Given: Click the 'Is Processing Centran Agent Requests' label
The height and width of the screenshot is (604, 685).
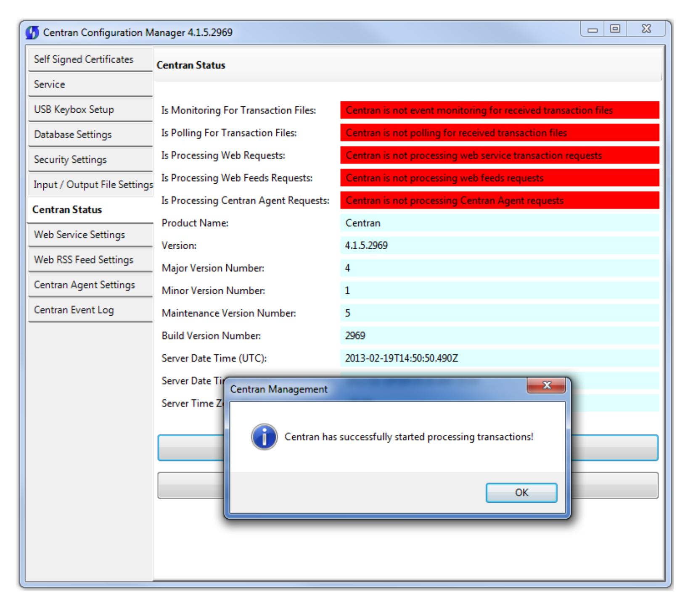Looking at the screenshot, I should pos(245,200).
